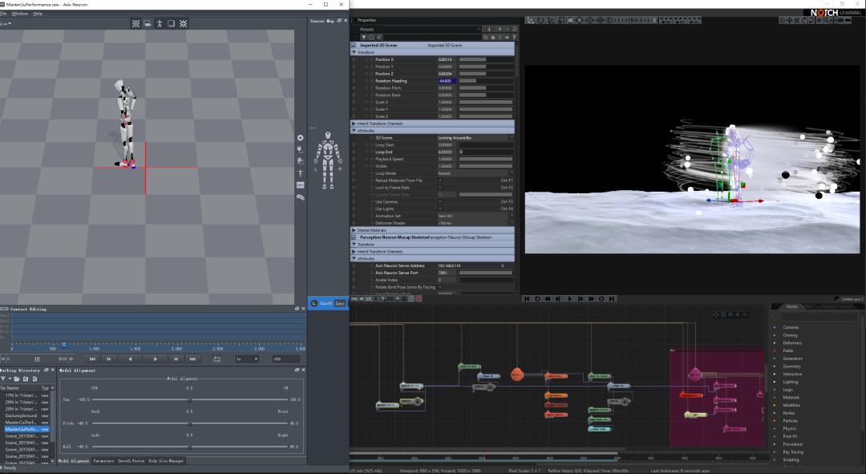Switch to the Parameters tab
This screenshot has height=474, width=866.
[x=103, y=460]
